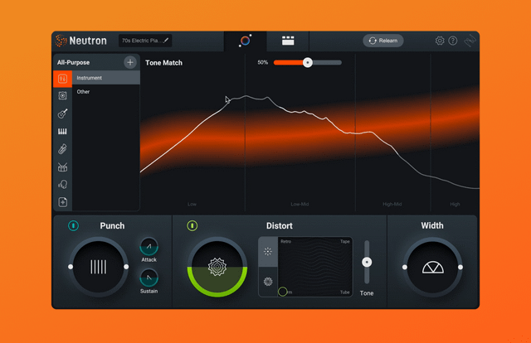Select the vocal head category icon

(63, 185)
